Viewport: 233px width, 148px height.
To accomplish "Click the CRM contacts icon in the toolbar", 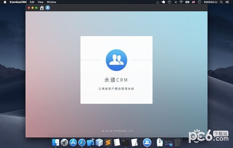I will click(x=48, y=8).
